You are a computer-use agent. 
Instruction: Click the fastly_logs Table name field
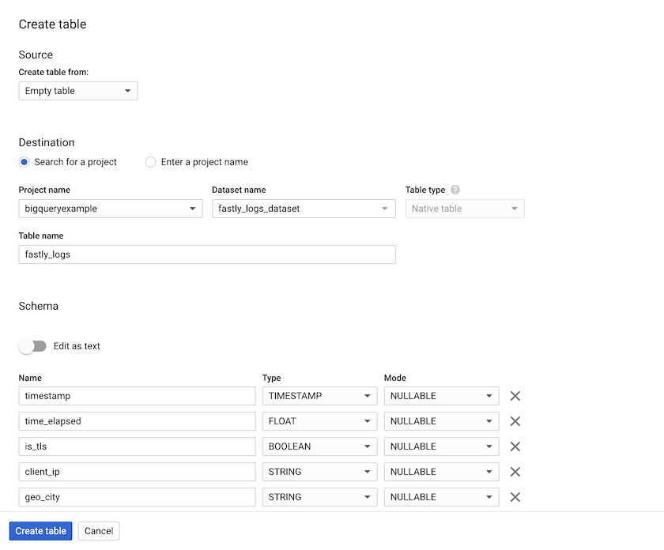[206, 254]
